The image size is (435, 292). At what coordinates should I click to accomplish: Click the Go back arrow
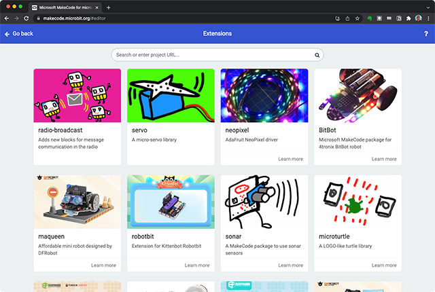pos(7,33)
